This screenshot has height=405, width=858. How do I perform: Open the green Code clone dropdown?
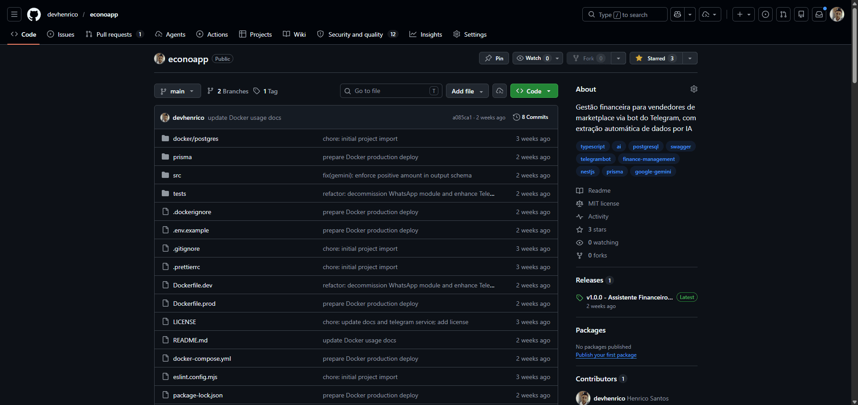[534, 91]
